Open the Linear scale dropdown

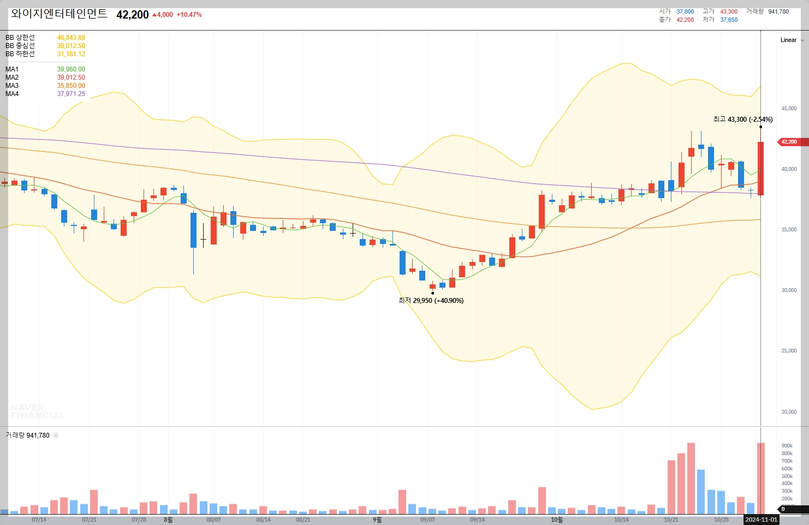click(792, 40)
